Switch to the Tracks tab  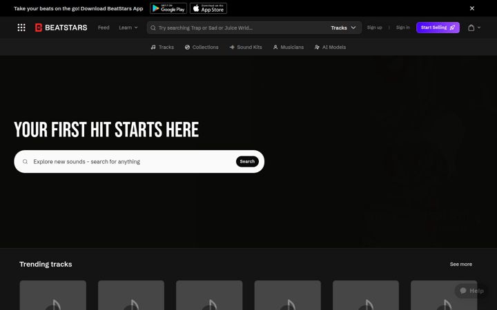click(x=162, y=47)
